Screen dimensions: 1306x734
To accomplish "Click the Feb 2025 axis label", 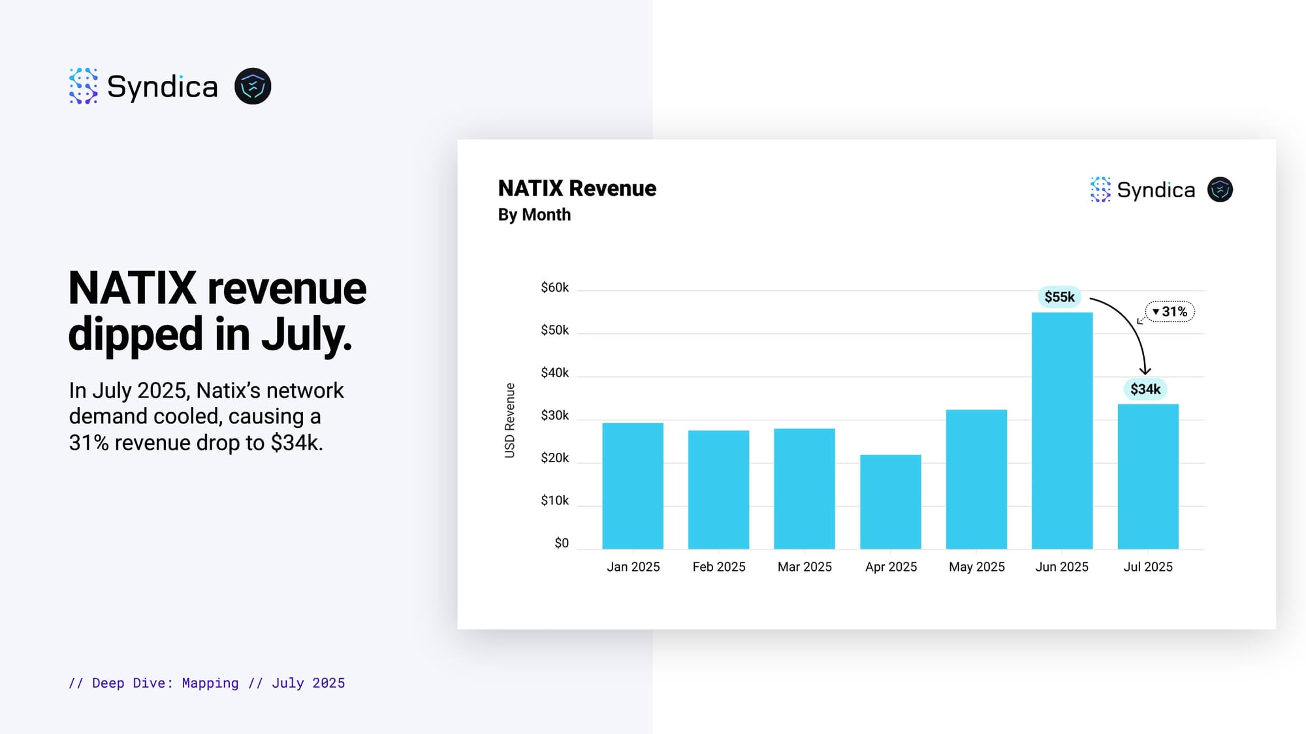I will (x=718, y=567).
